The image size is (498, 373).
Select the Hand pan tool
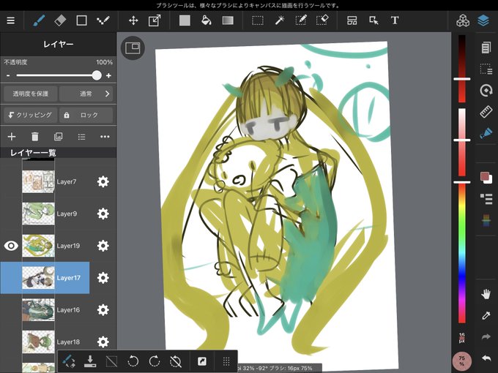point(486,295)
